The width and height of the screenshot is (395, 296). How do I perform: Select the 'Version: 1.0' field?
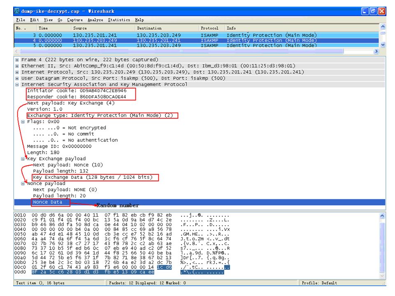coord(44,109)
